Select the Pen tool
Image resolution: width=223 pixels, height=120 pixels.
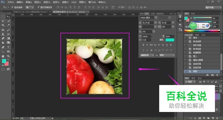pos(3,47)
